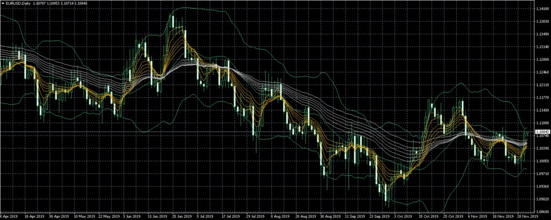Click the current price label 1.10843

542,131
